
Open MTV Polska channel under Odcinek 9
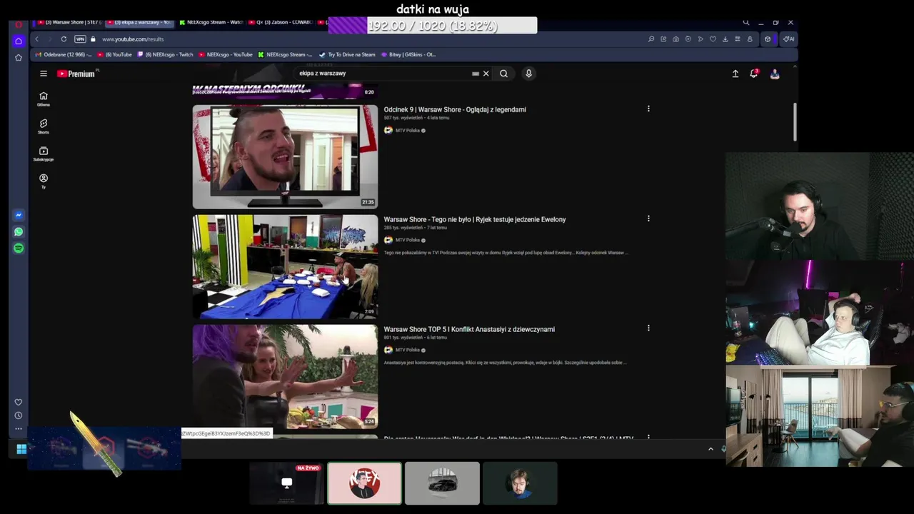408,131
